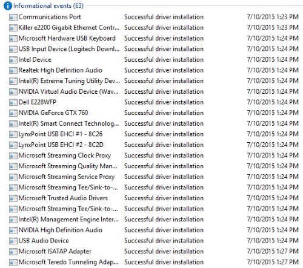This screenshot has width=303, height=268.
Task: Click the Dell E228WFP event icon
Action: pyautogui.click(x=13, y=102)
